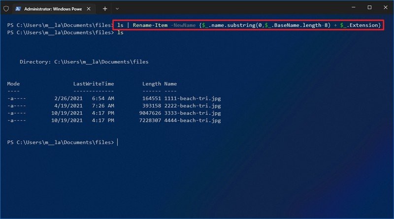
Task: Click the file name 3333-beach-tri.jpg
Action: tap(192, 113)
